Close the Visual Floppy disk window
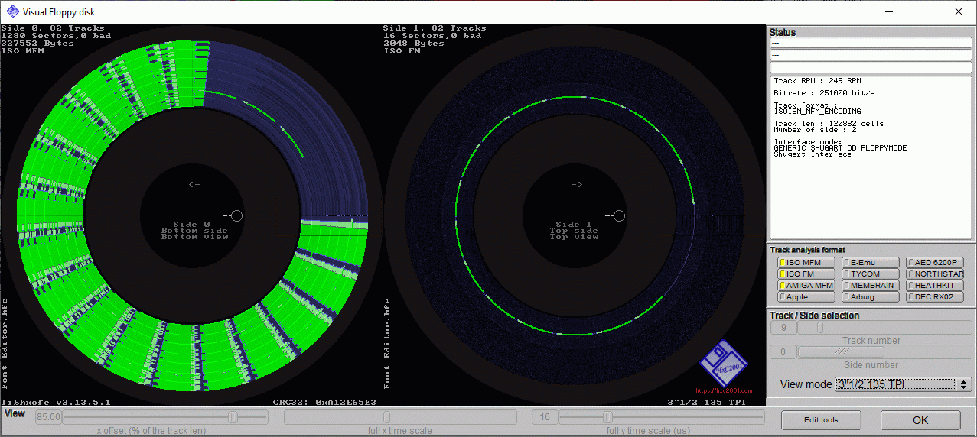Viewport: 977px width, 437px height. click(959, 11)
